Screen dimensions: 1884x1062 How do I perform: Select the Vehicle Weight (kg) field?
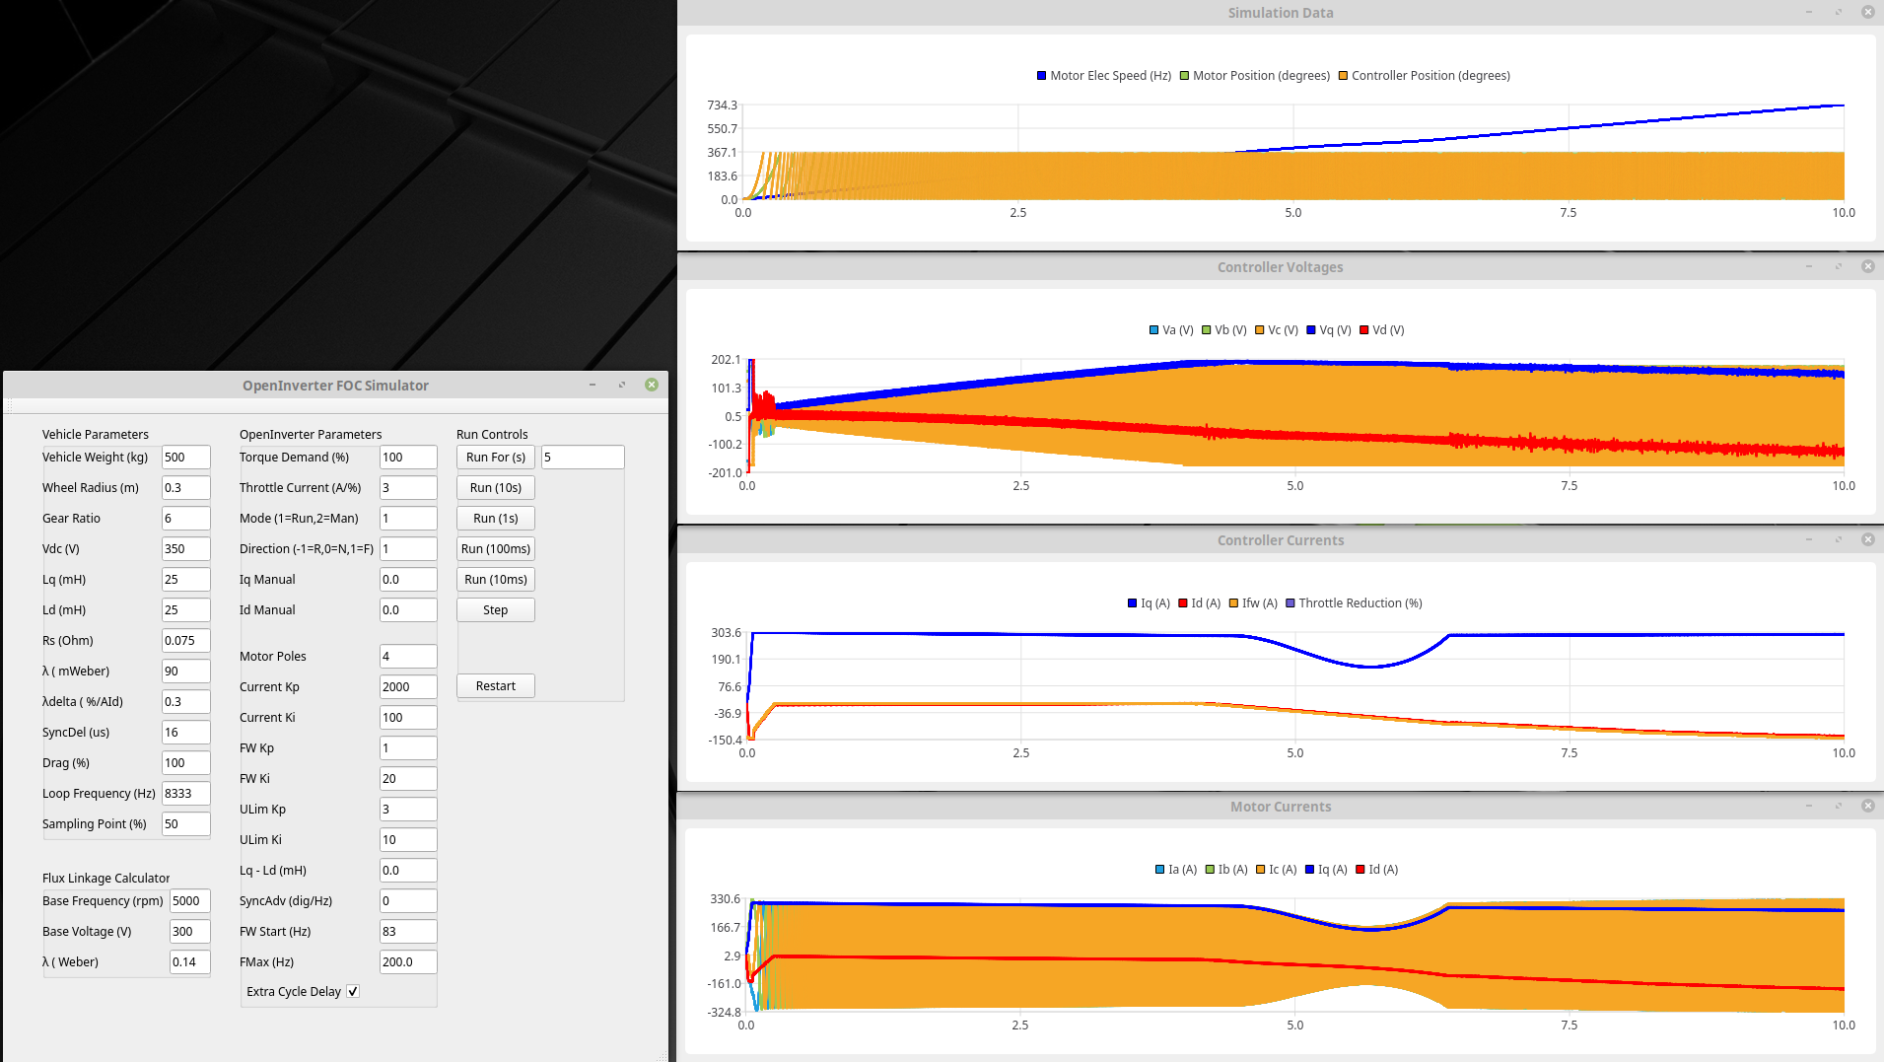tap(185, 458)
